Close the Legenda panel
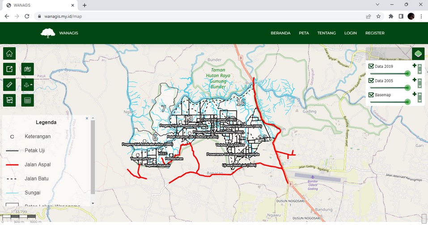Viewport: 428px width, 225px height. click(87, 118)
